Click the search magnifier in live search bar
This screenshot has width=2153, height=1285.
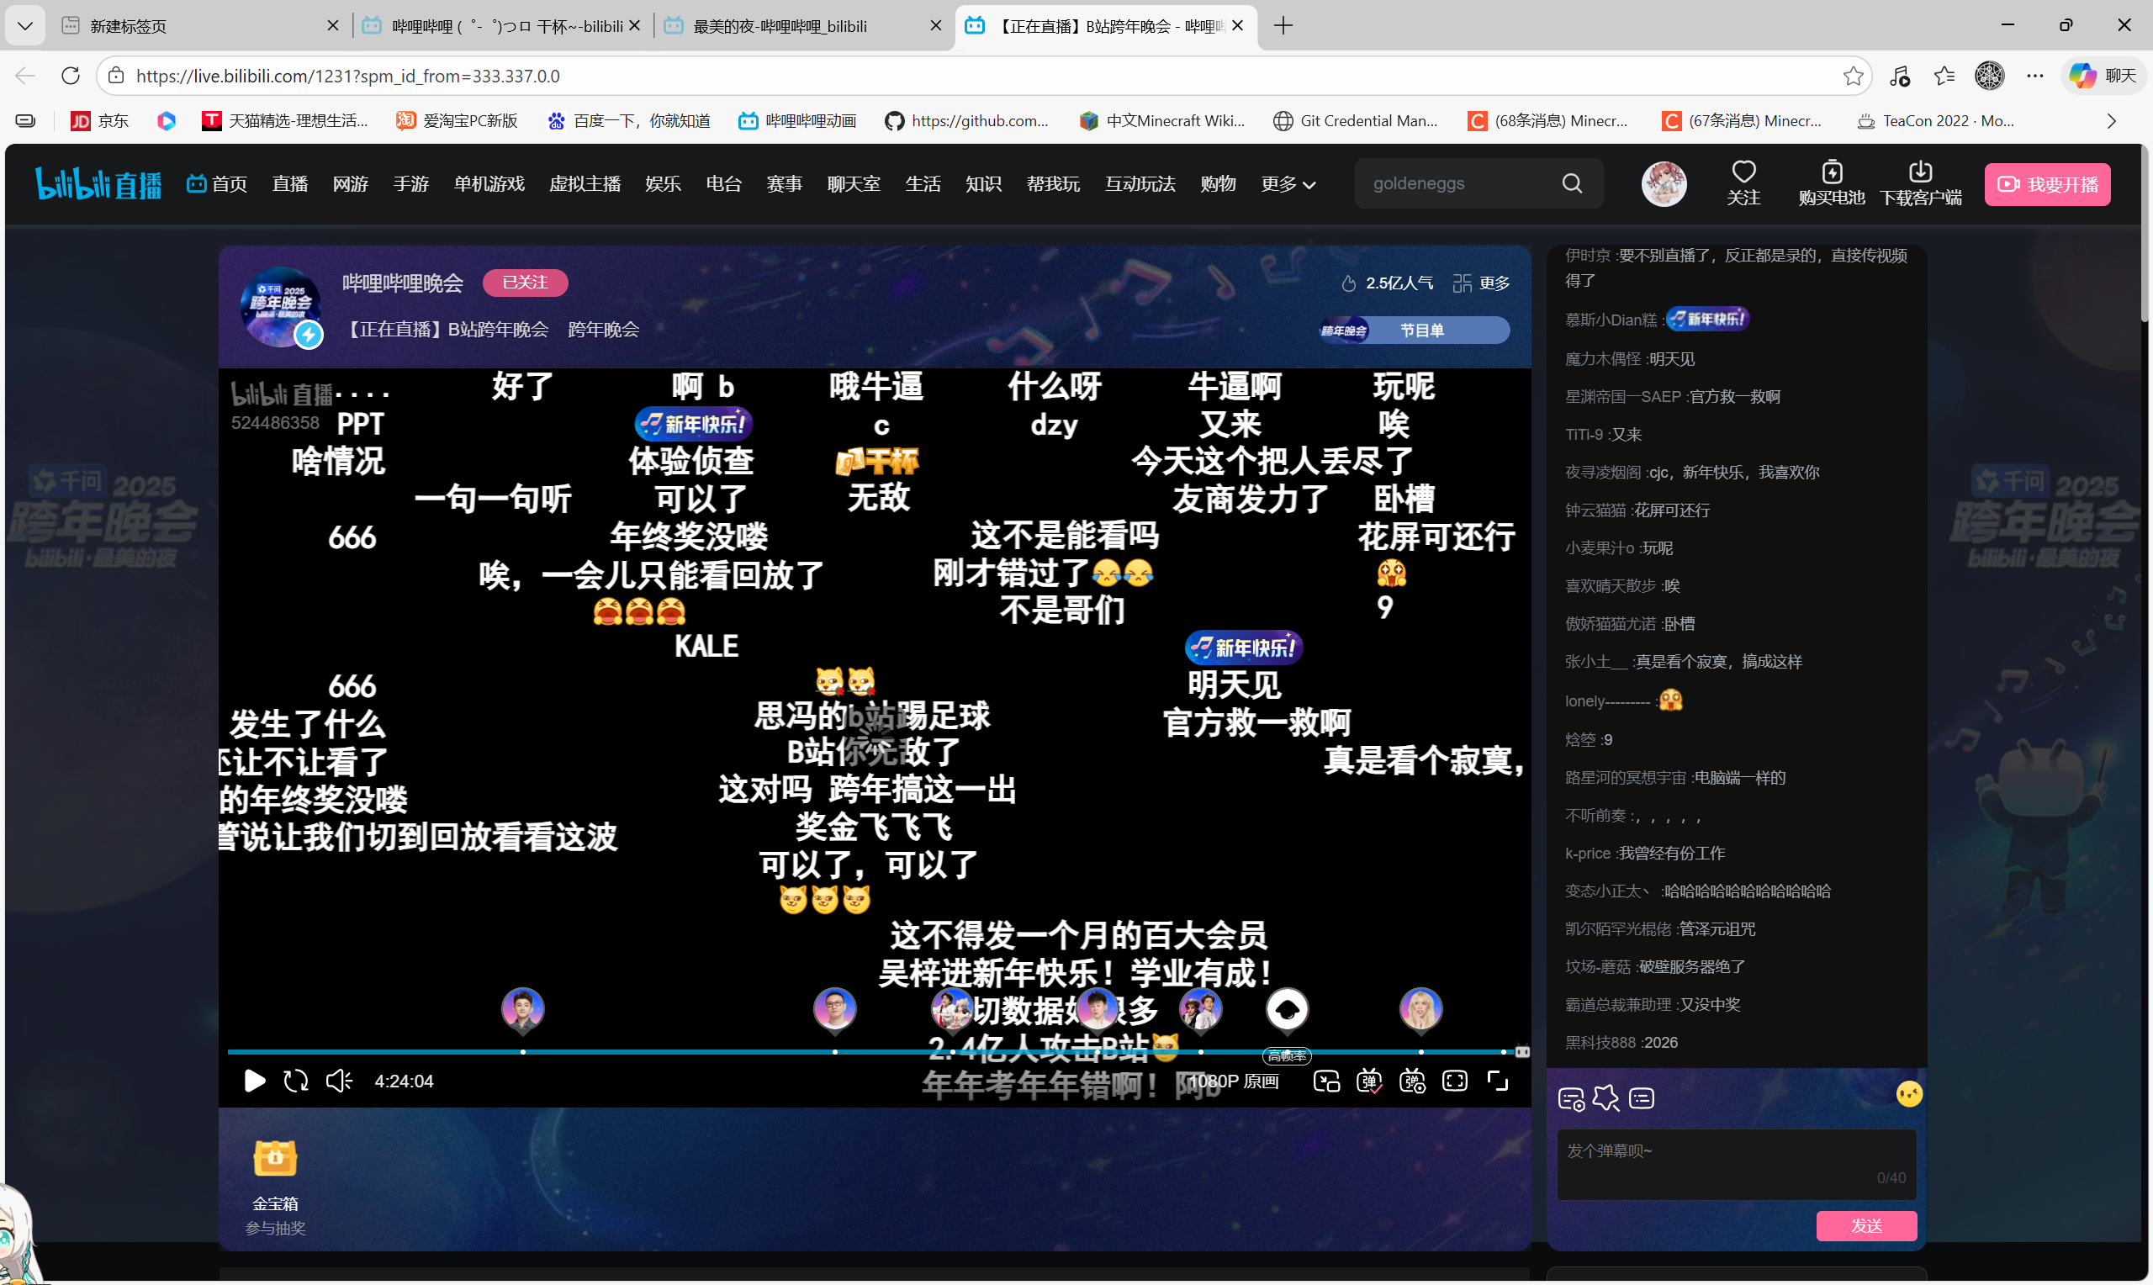(1573, 182)
